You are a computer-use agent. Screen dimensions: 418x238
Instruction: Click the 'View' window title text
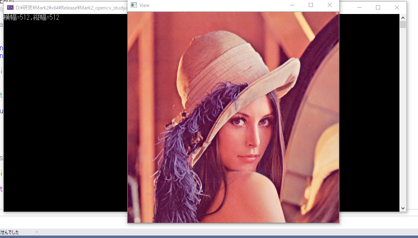tap(144, 5)
